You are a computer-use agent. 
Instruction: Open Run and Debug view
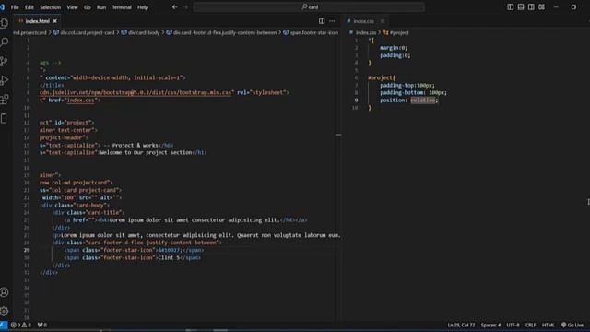pyautogui.click(x=5, y=80)
